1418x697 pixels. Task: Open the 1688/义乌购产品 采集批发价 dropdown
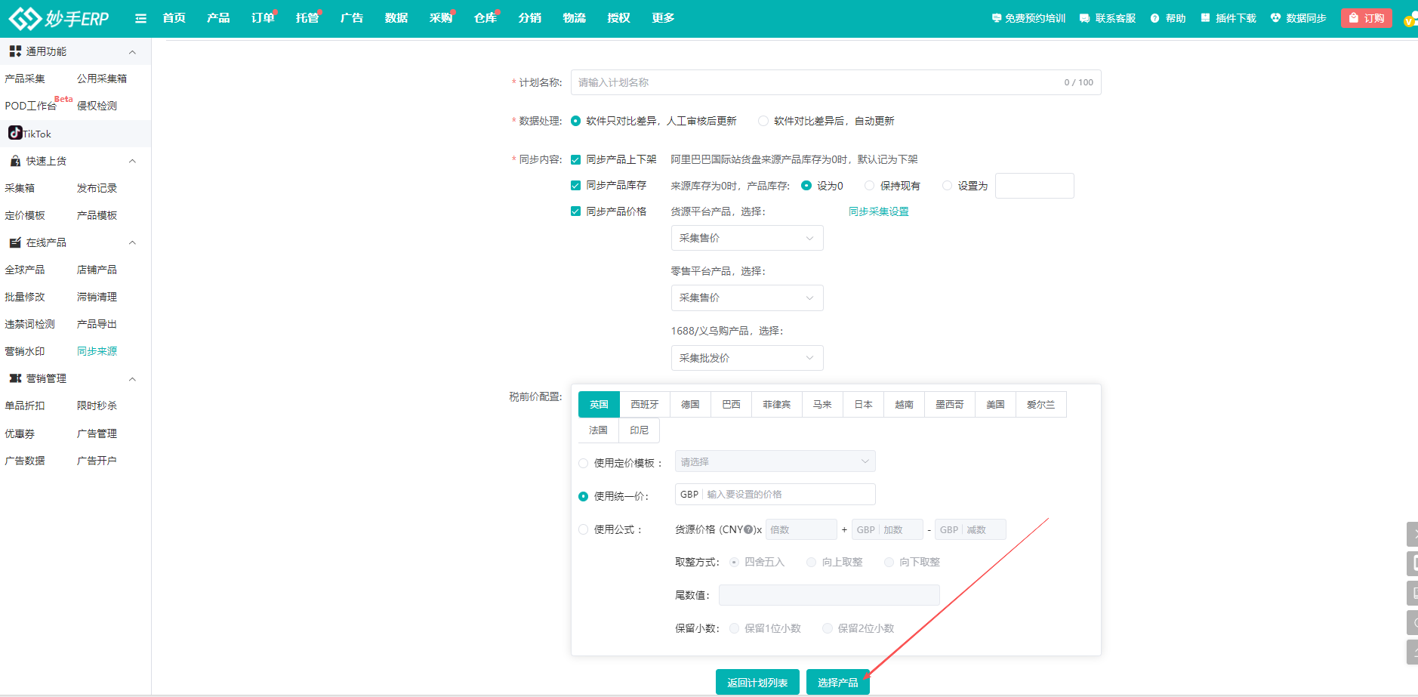746,358
